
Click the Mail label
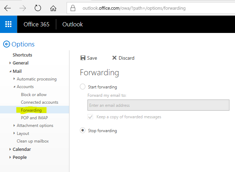click(x=17, y=71)
